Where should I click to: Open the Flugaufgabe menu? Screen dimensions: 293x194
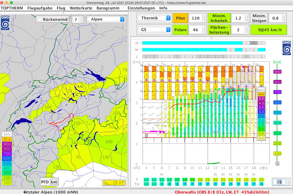[x=40, y=8]
